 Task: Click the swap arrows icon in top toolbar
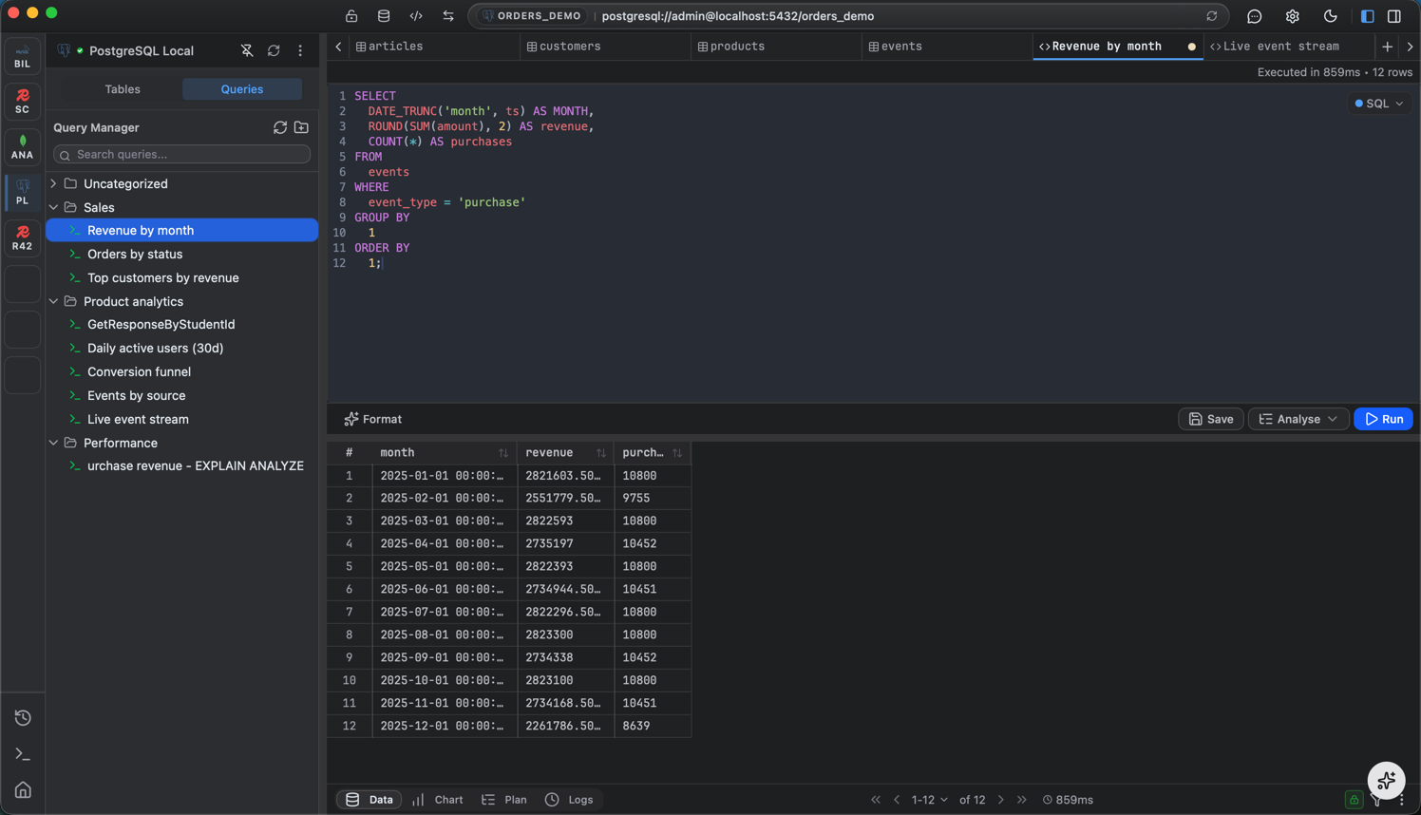click(x=448, y=16)
